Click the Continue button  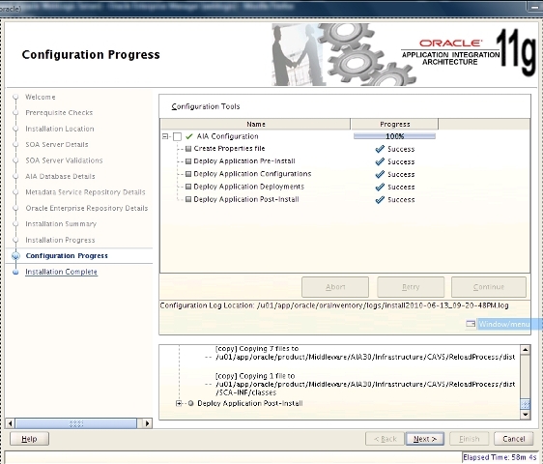pos(489,287)
